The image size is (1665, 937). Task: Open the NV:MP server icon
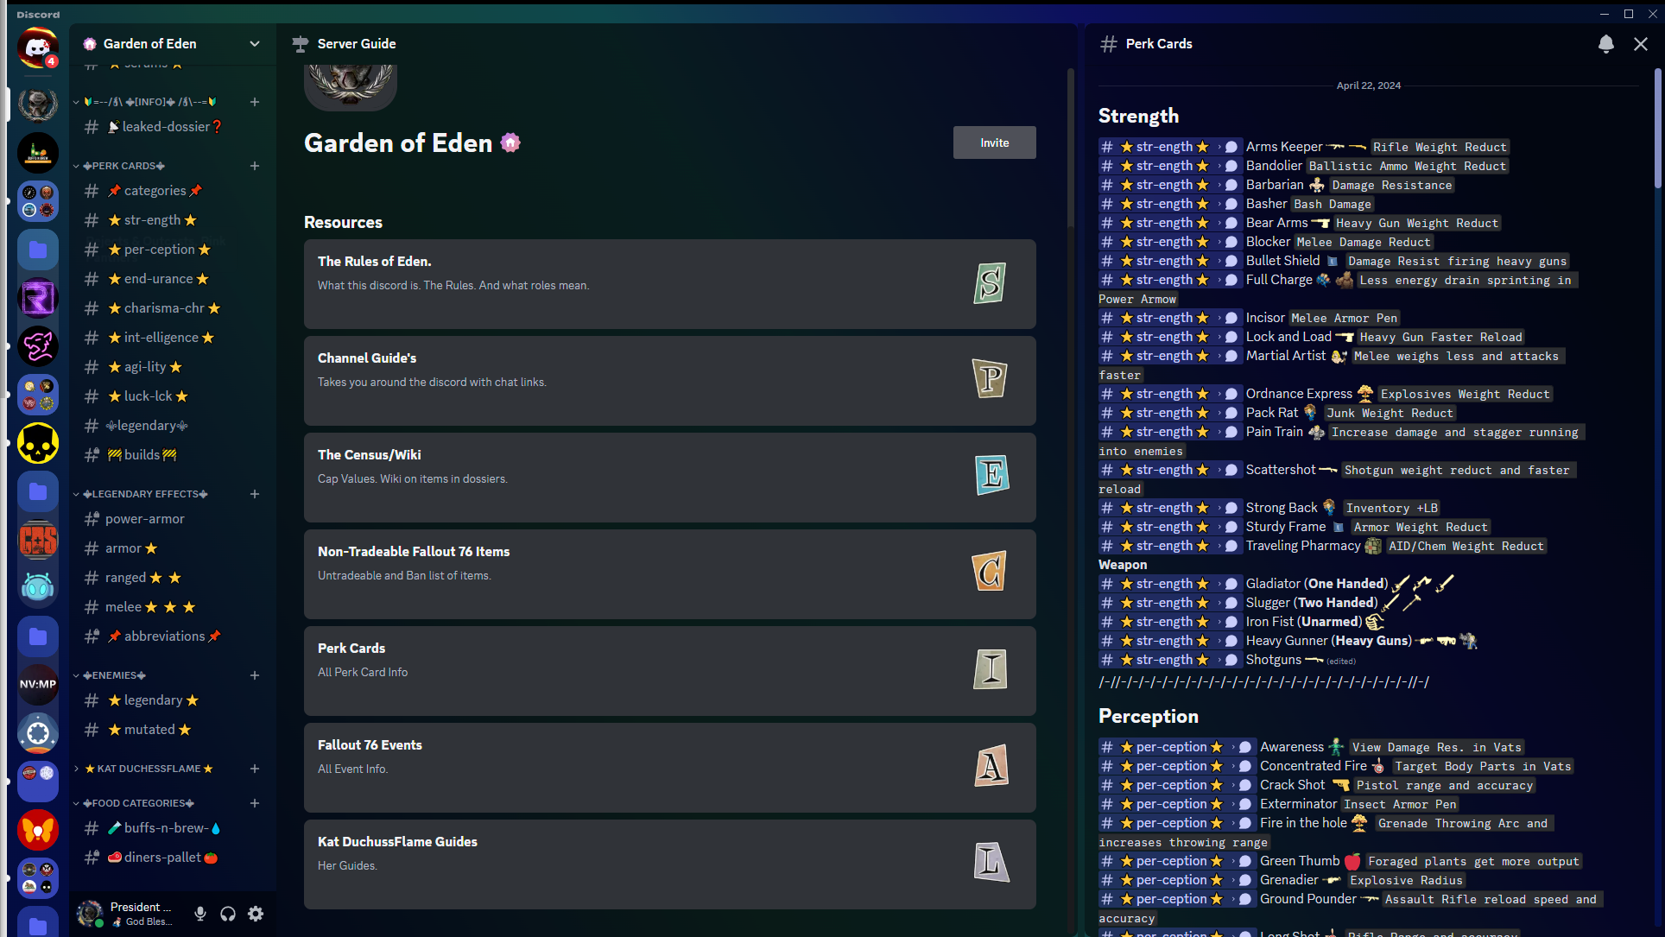(x=38, y=685)
